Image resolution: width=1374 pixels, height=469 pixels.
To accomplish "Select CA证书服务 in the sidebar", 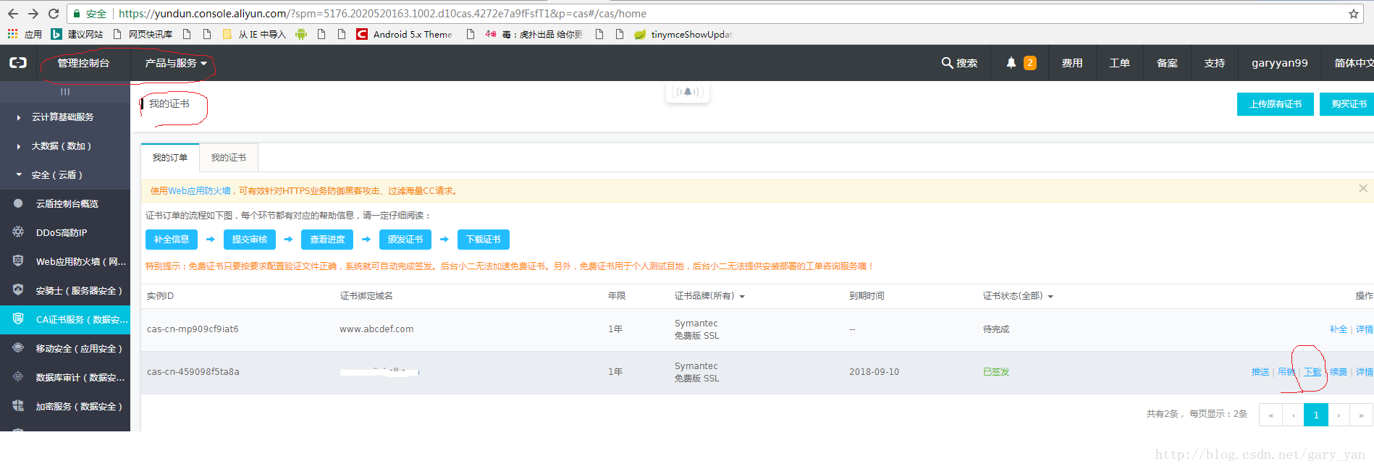I will (x=65, y=320).
